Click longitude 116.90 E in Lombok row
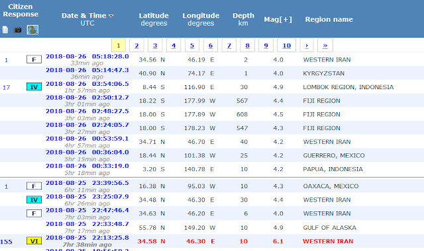Screen dimensions: 424x251 (x=199, y=87)
